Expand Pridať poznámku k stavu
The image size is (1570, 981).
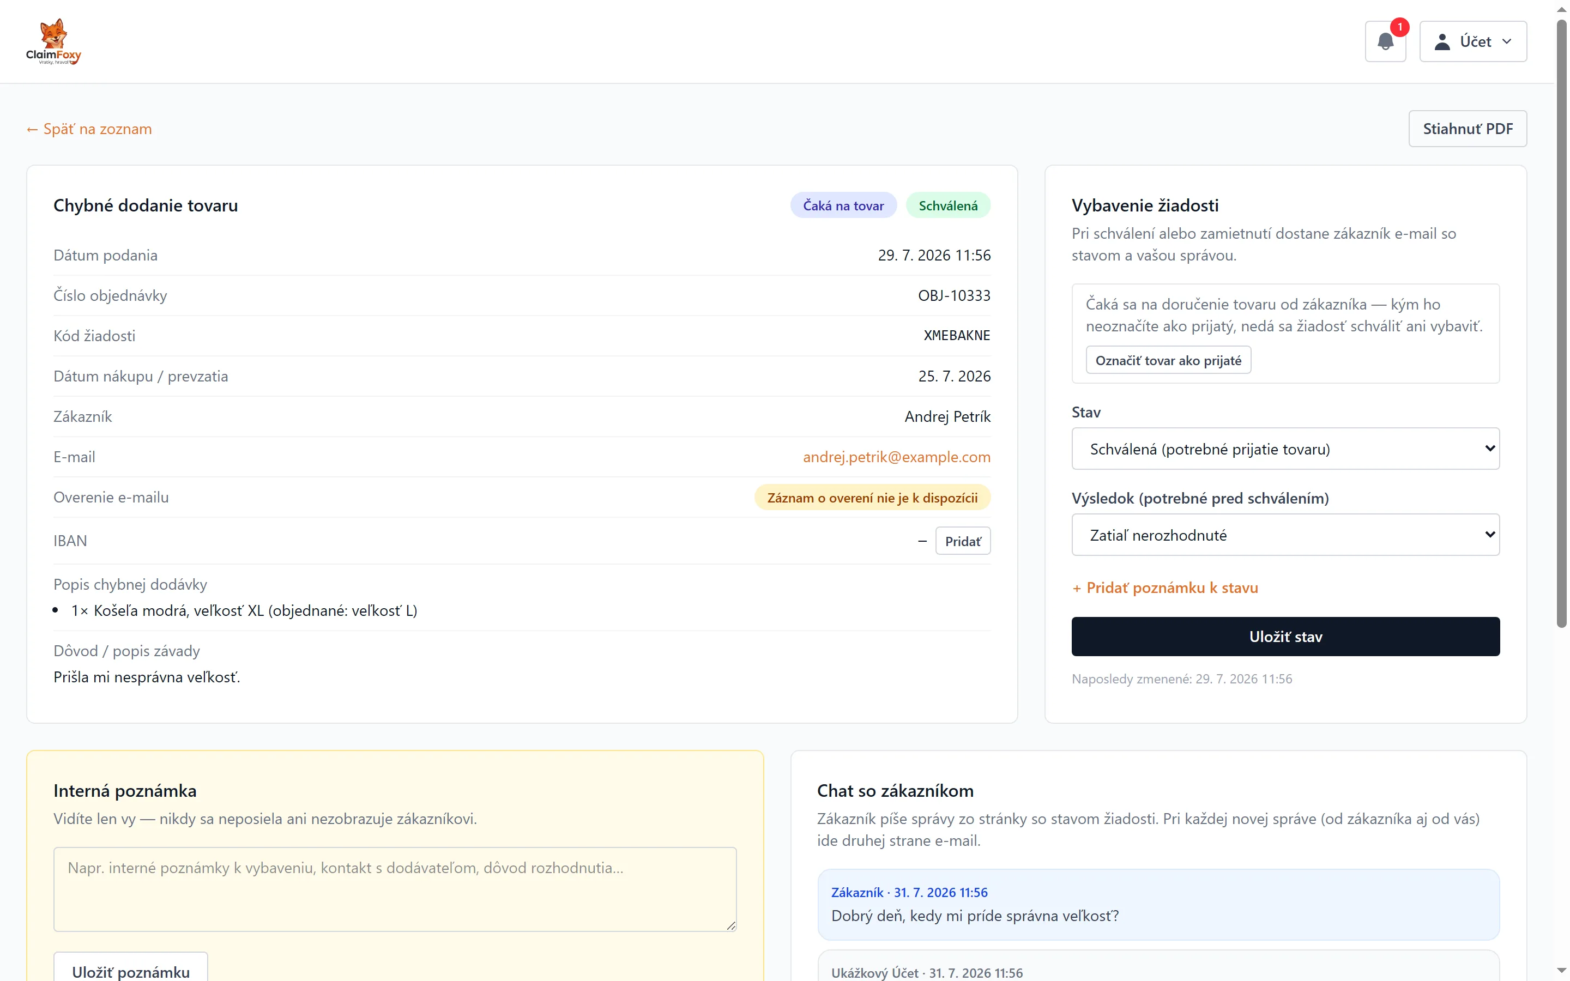coord(1164,588)
